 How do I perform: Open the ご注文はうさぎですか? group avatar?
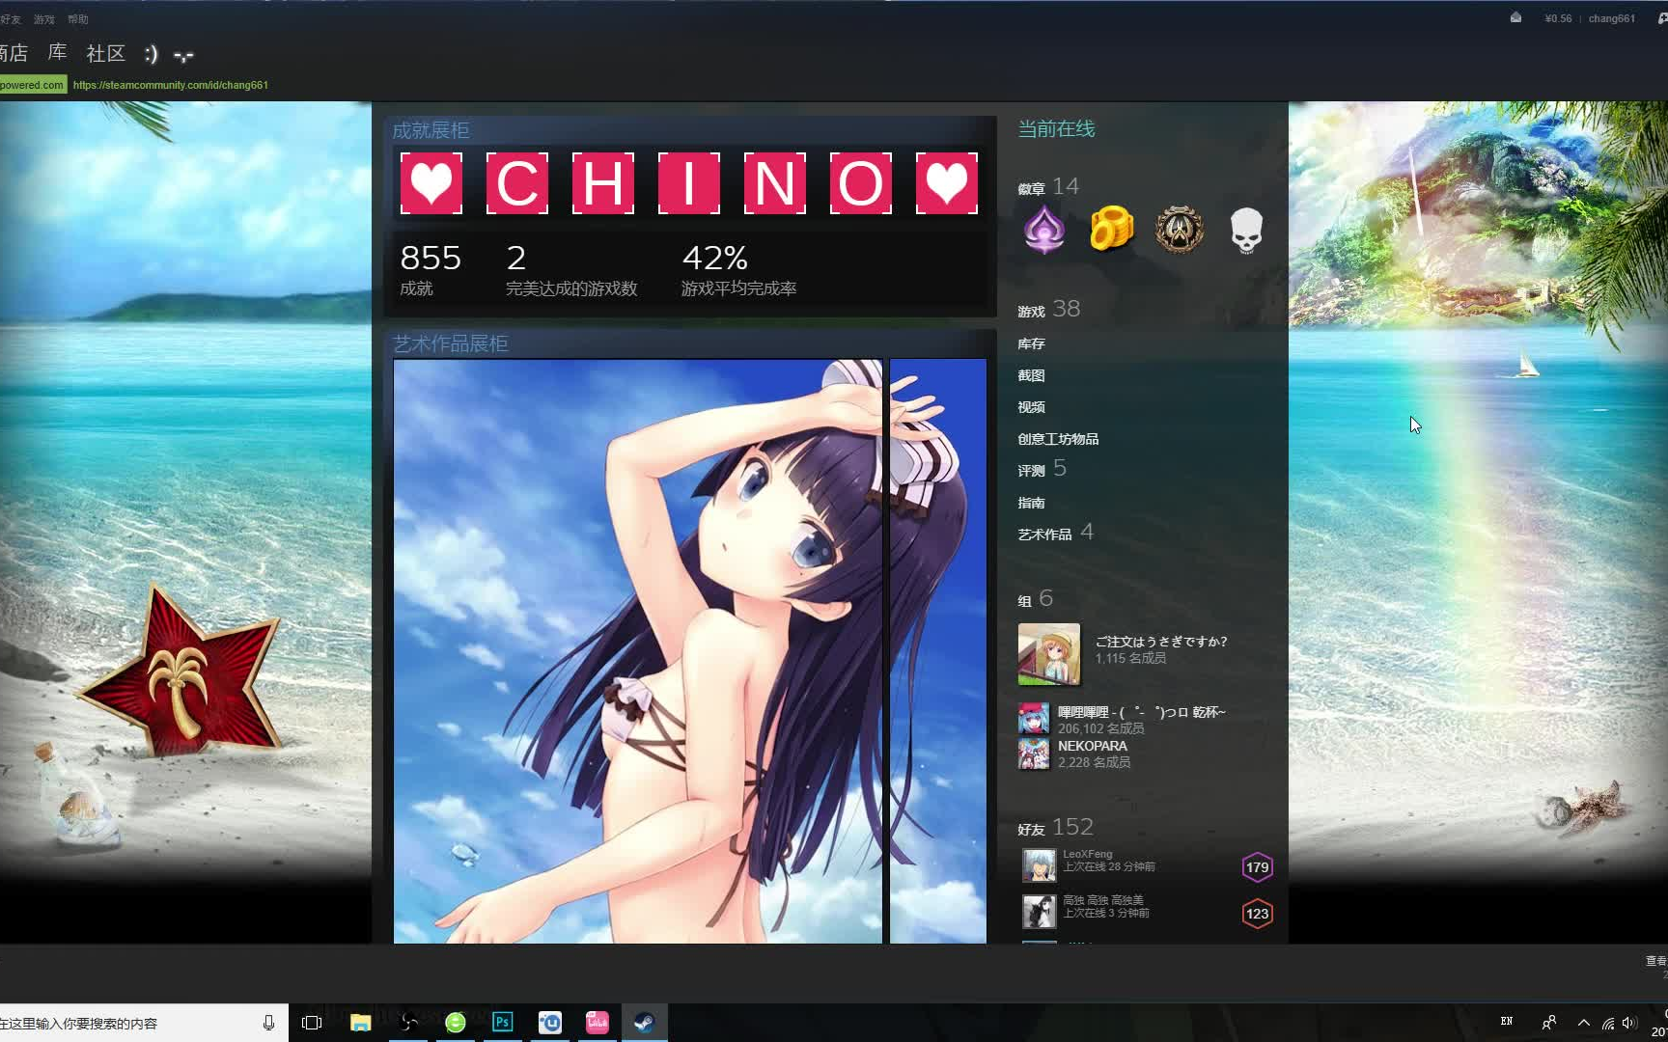pos(1049,654)
